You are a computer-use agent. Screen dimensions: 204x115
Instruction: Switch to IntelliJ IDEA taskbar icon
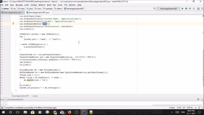point(84,112)
